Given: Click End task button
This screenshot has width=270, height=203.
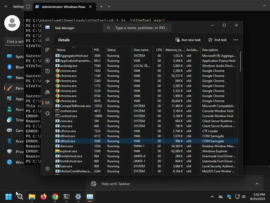Looking at the screenshot, I should pyautogui.click(x=218, y=40).
